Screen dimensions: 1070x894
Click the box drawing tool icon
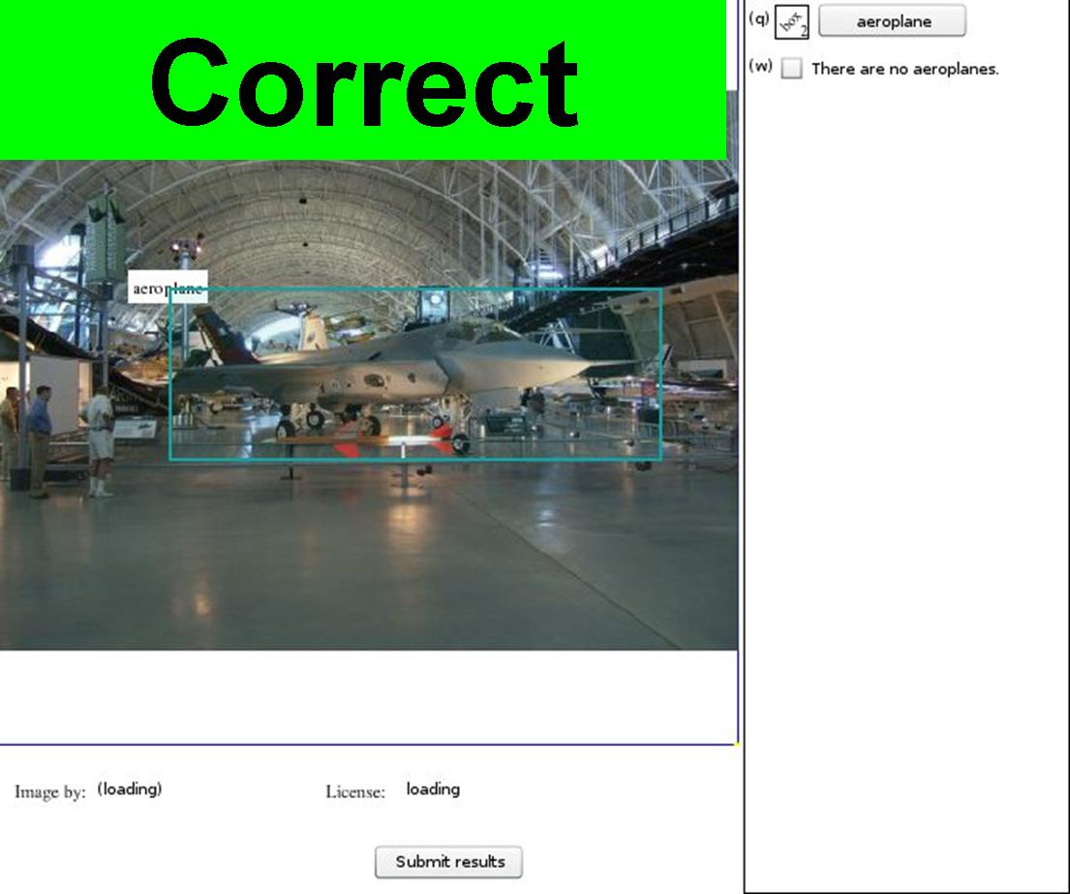791,22
